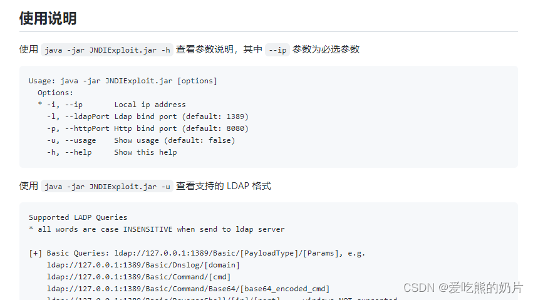The height and width of the screenshot is (300, 533).
Task: Click the Usage: java -jar JNDIExploit.jar [options] line
Action: pyautogui.click(x=123, y=81)
